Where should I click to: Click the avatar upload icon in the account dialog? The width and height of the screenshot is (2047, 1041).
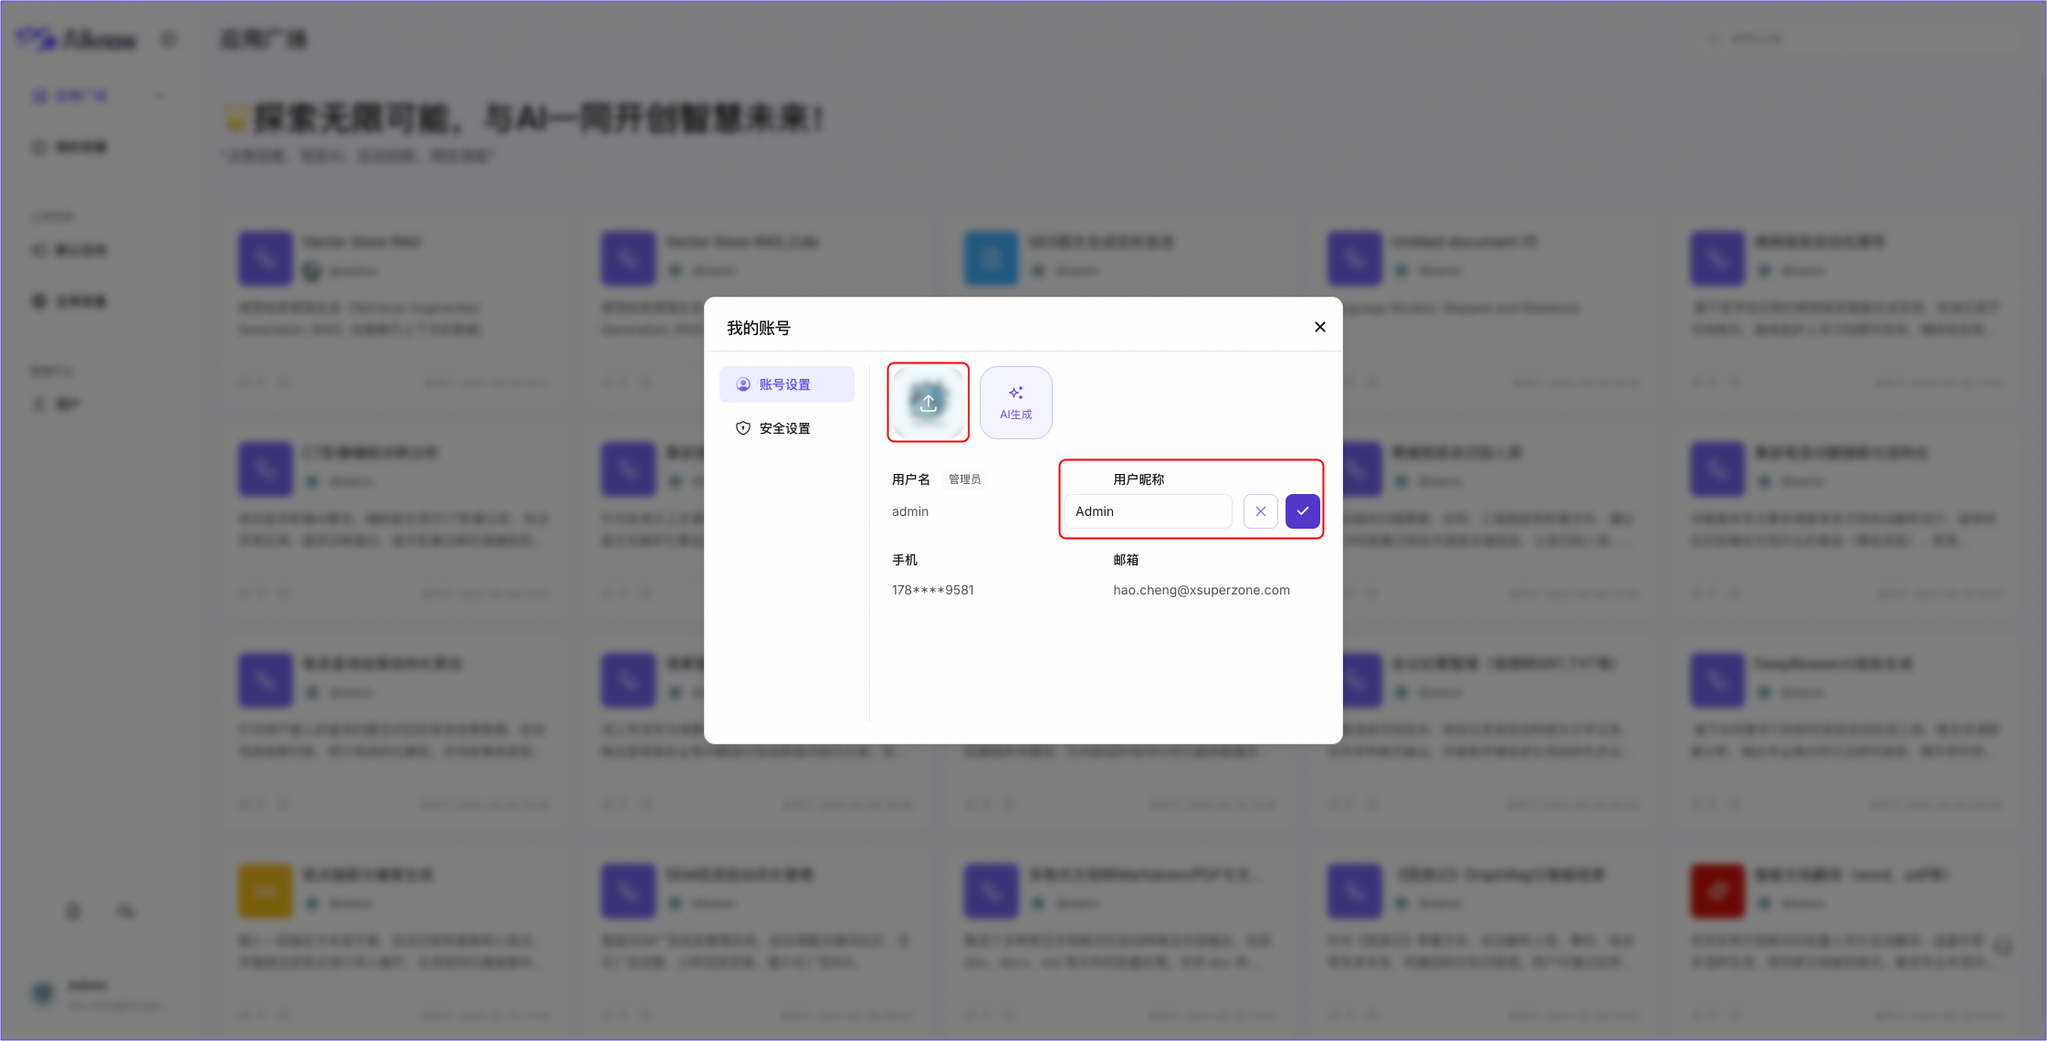click(928, 402)
